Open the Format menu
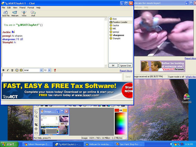196x147 pixels. click(31, 8)
